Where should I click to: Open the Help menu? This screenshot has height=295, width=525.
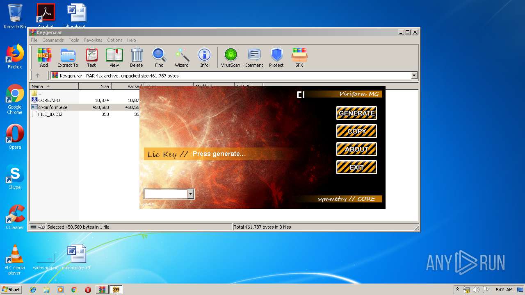click(131, 40)
